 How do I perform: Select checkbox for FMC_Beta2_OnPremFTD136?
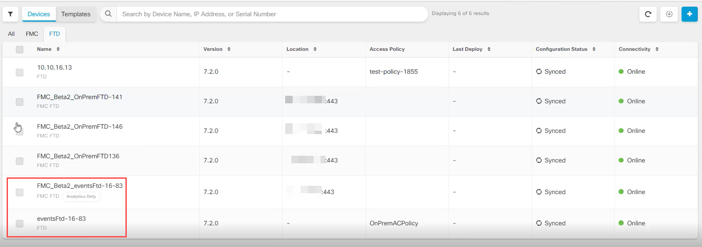pos(20,161)
